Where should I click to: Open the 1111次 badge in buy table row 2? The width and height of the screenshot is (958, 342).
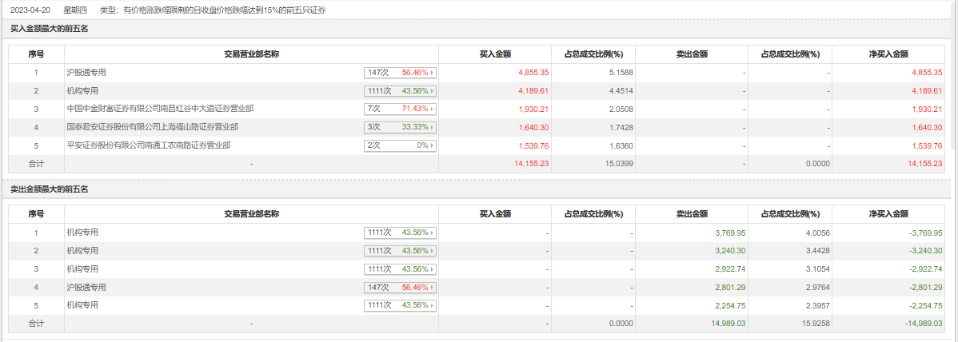[x=401, y=90]
